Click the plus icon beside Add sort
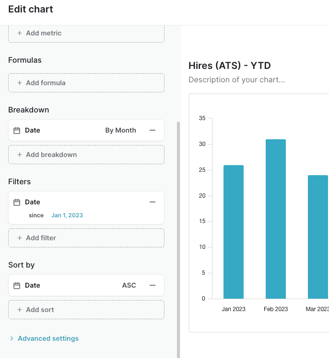 click(20, 310)
